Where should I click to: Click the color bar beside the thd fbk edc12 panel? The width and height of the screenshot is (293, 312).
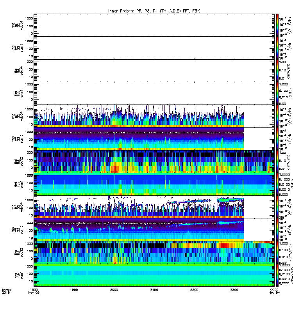click(x=277, y=161)
